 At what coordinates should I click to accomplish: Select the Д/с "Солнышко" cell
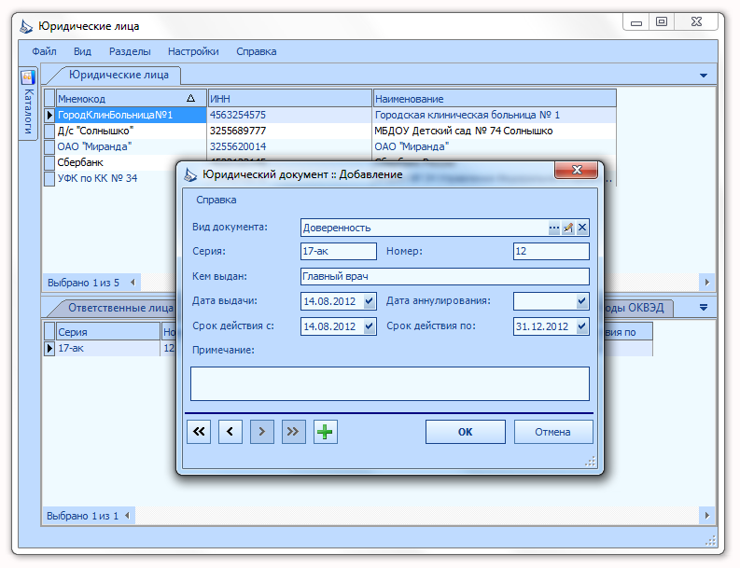[131, 131]
